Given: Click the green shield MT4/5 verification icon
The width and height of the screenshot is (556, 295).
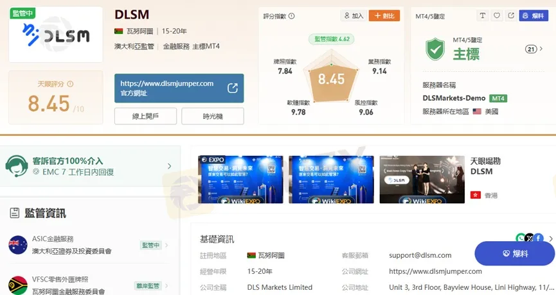Looking at the screenshot, I should tap(436, 49).
